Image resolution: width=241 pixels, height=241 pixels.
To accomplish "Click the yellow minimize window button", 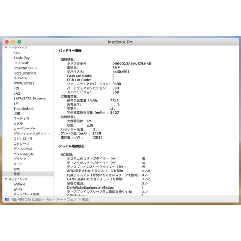I will coord(13,42).
